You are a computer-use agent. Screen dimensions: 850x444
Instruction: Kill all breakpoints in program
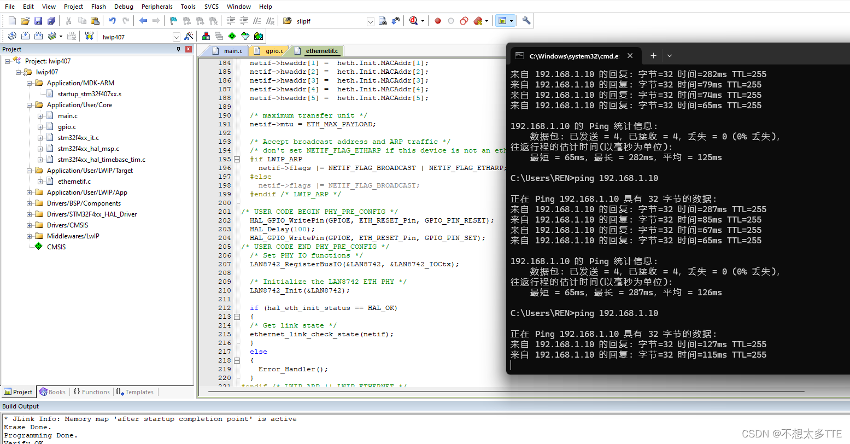point(478,20)
